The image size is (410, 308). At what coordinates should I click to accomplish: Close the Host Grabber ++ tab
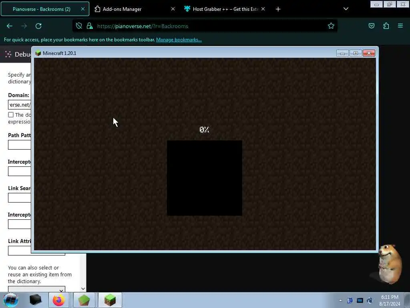pos(263,9)
